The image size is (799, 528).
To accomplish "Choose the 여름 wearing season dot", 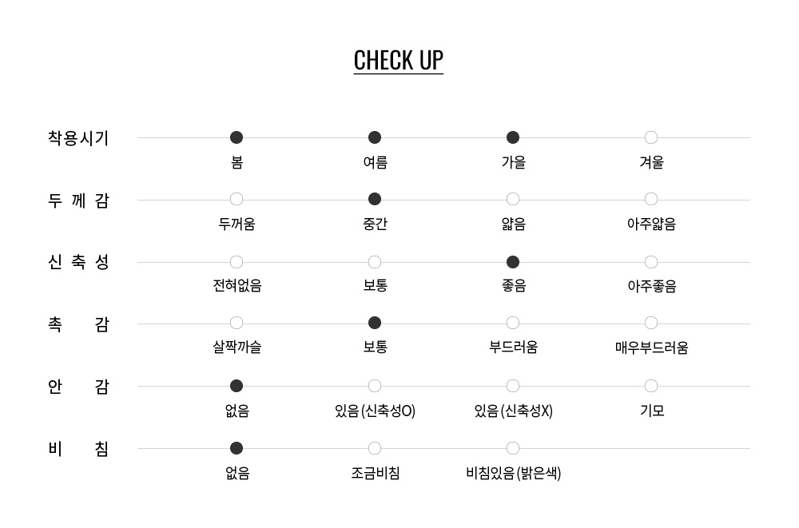I will pos(375,137).
